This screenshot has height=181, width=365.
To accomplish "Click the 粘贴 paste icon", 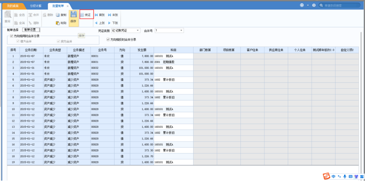I will point(58,23).
